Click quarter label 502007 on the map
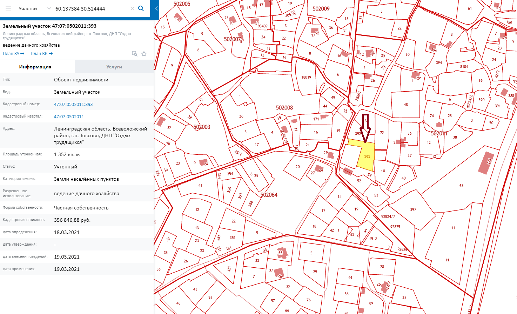 [233, 39]
